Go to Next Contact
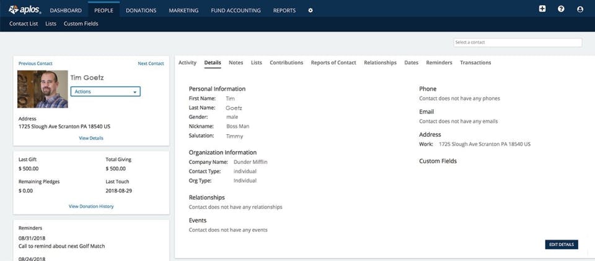595x261 pixels. coord(151,64)
